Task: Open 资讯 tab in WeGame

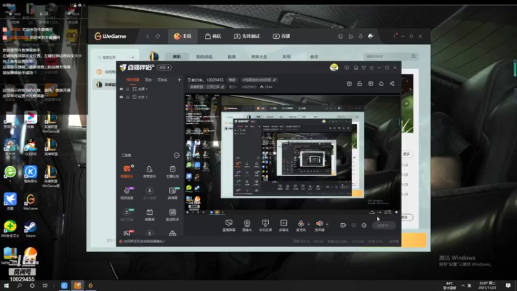Action: 176,57
